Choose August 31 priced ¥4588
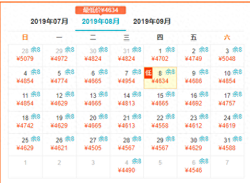250x183 pixels. pos(227,144)
